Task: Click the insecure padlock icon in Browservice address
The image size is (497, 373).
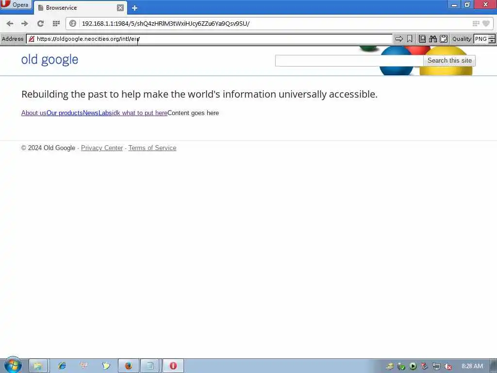Action: pyautogui.click(x=32, y=39)
